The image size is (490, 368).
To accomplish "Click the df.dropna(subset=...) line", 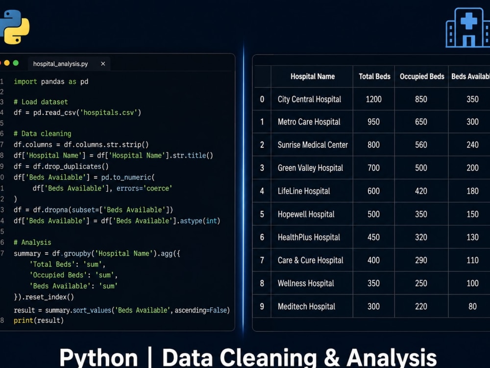I will [93, 210].
